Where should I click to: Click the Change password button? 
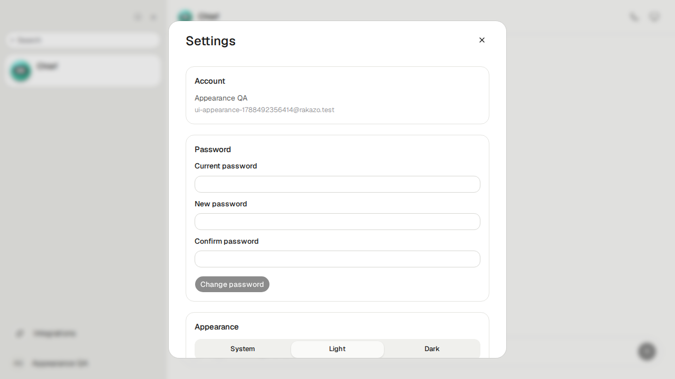pyautogui.click(x=232, y=284)
